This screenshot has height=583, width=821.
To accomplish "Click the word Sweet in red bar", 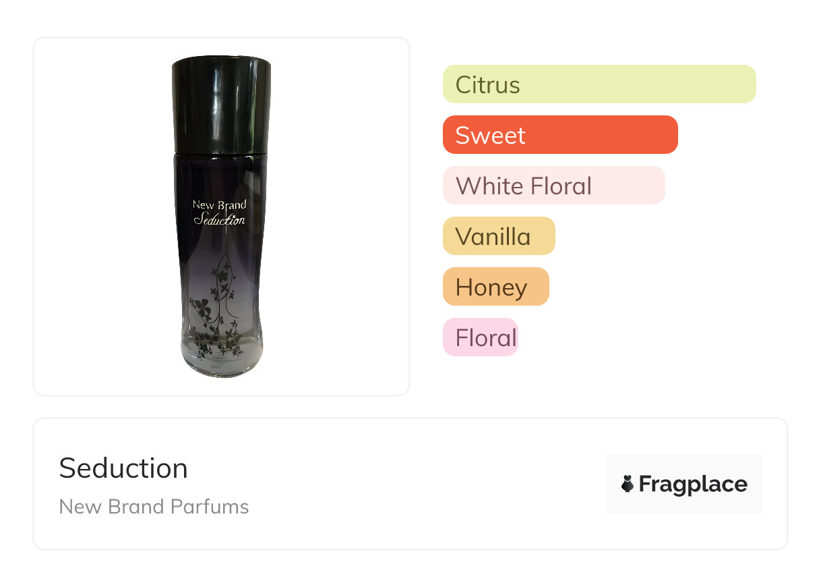I will coord(490,136).
